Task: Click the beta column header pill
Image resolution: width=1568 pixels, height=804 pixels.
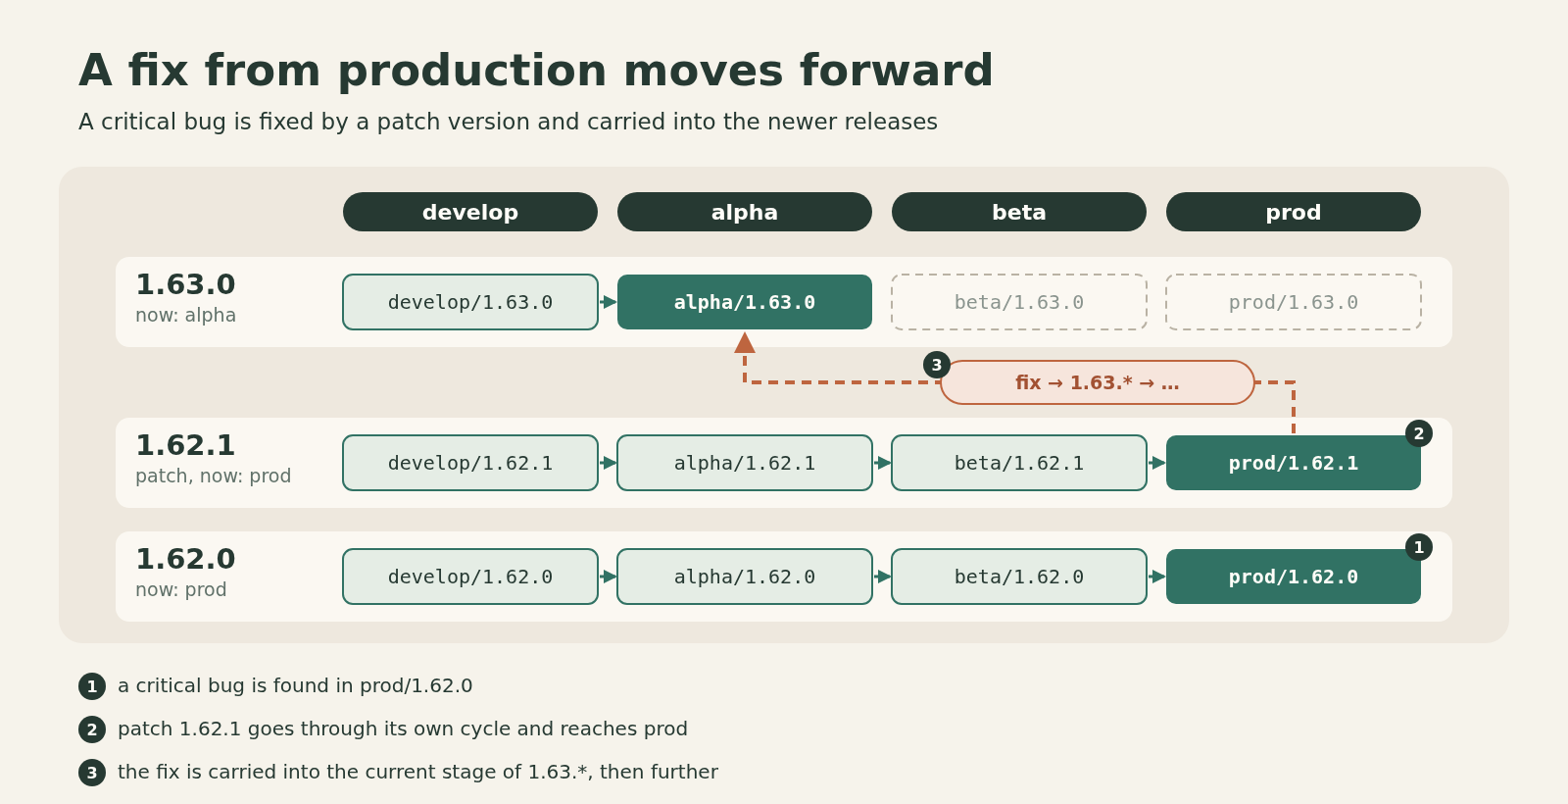Action: pos(1019,212)
